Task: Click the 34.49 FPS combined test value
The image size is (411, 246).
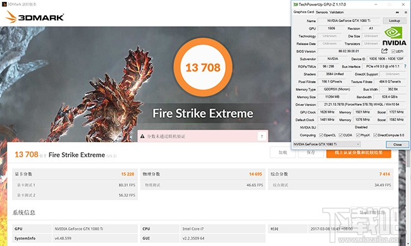Action: coord(383,185)
